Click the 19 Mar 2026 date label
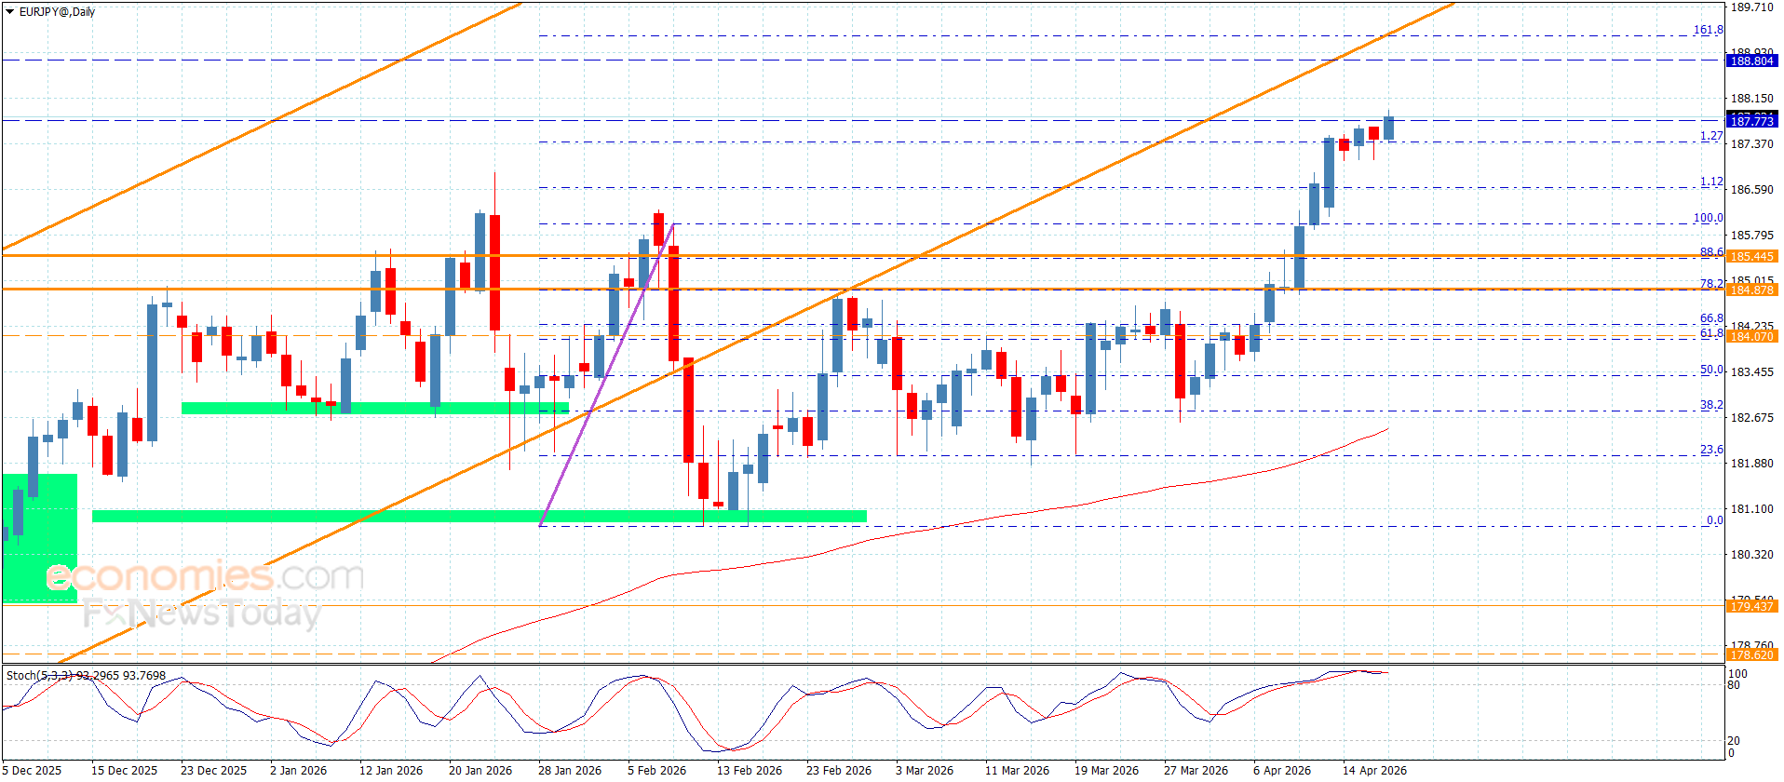 (1106, 771)
